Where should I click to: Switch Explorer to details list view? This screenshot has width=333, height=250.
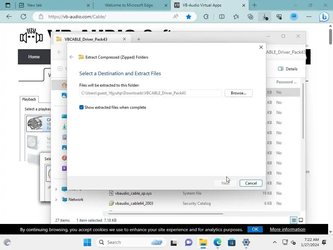pyautogui.click(x=294, y=220)
